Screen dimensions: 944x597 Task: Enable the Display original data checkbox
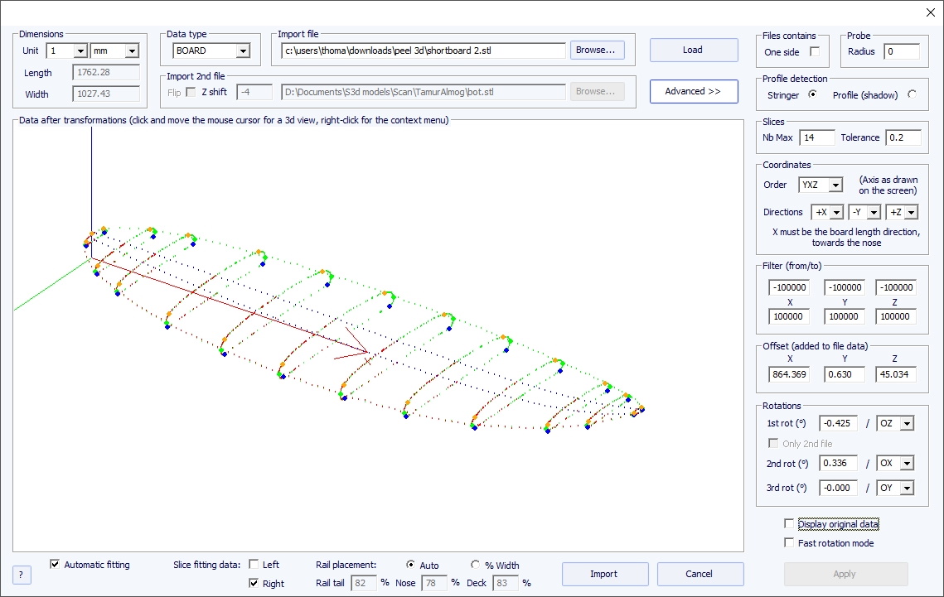788,524
